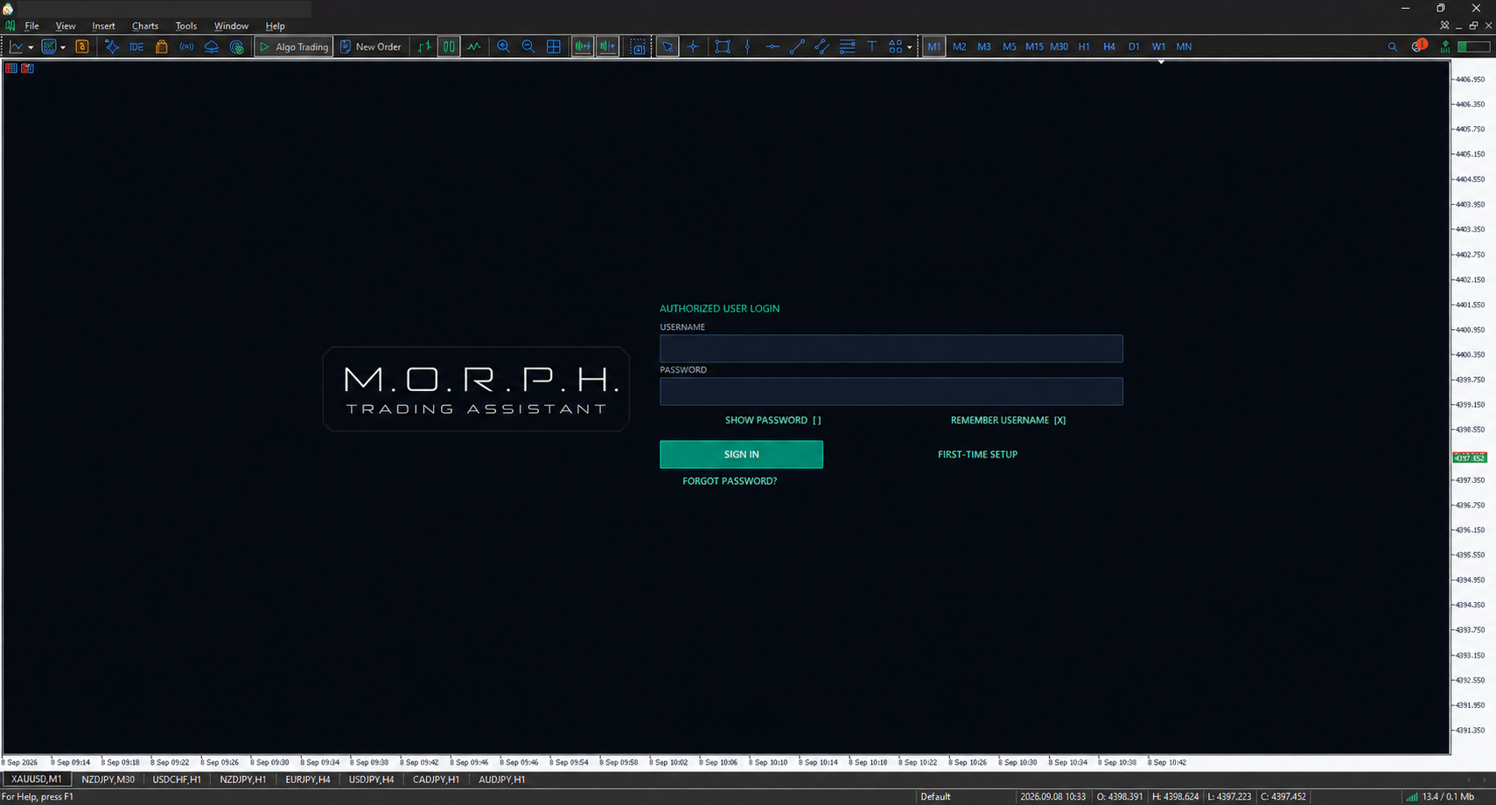Image resolution: width=1496 pixels, height=805 pixels.
Task: Open the View menu
Action: tap(66, 25)
